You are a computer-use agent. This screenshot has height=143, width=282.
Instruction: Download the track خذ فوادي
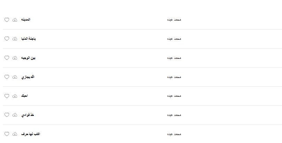[15, 115]
